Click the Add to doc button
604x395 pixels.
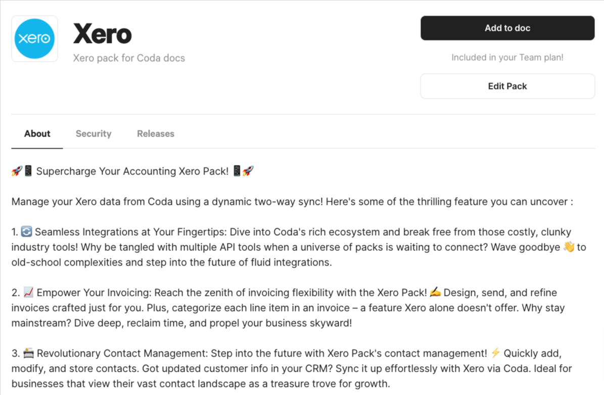pyautogui.click(x=507, y=28)
